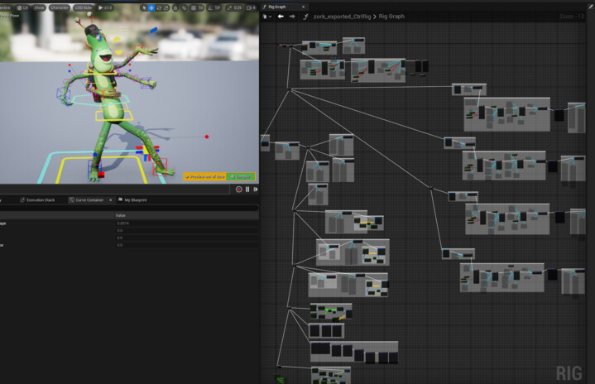Open the graph bookmarks dropdown
595x384 pixels.
(267, 17)
